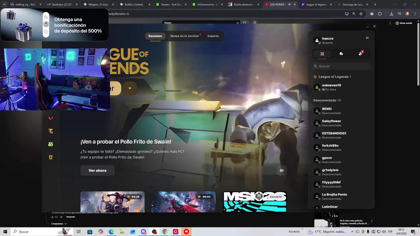Open Microsoft Edge from the taskbar

[111, 232]
